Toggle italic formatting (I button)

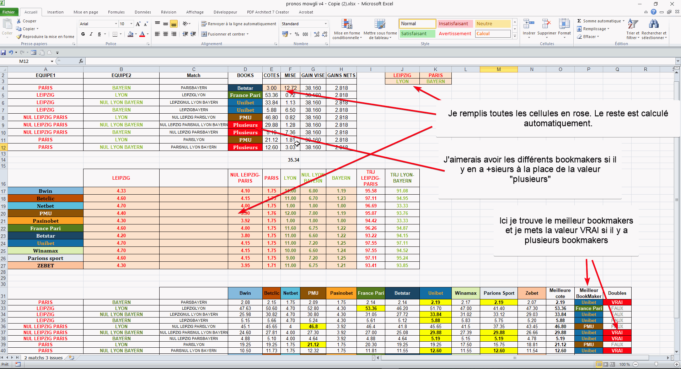91,34
